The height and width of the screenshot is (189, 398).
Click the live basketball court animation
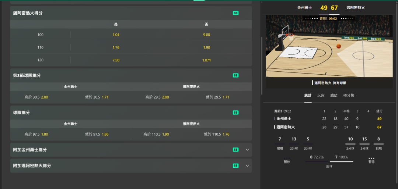pyautogui.click(x=329, y=46)
